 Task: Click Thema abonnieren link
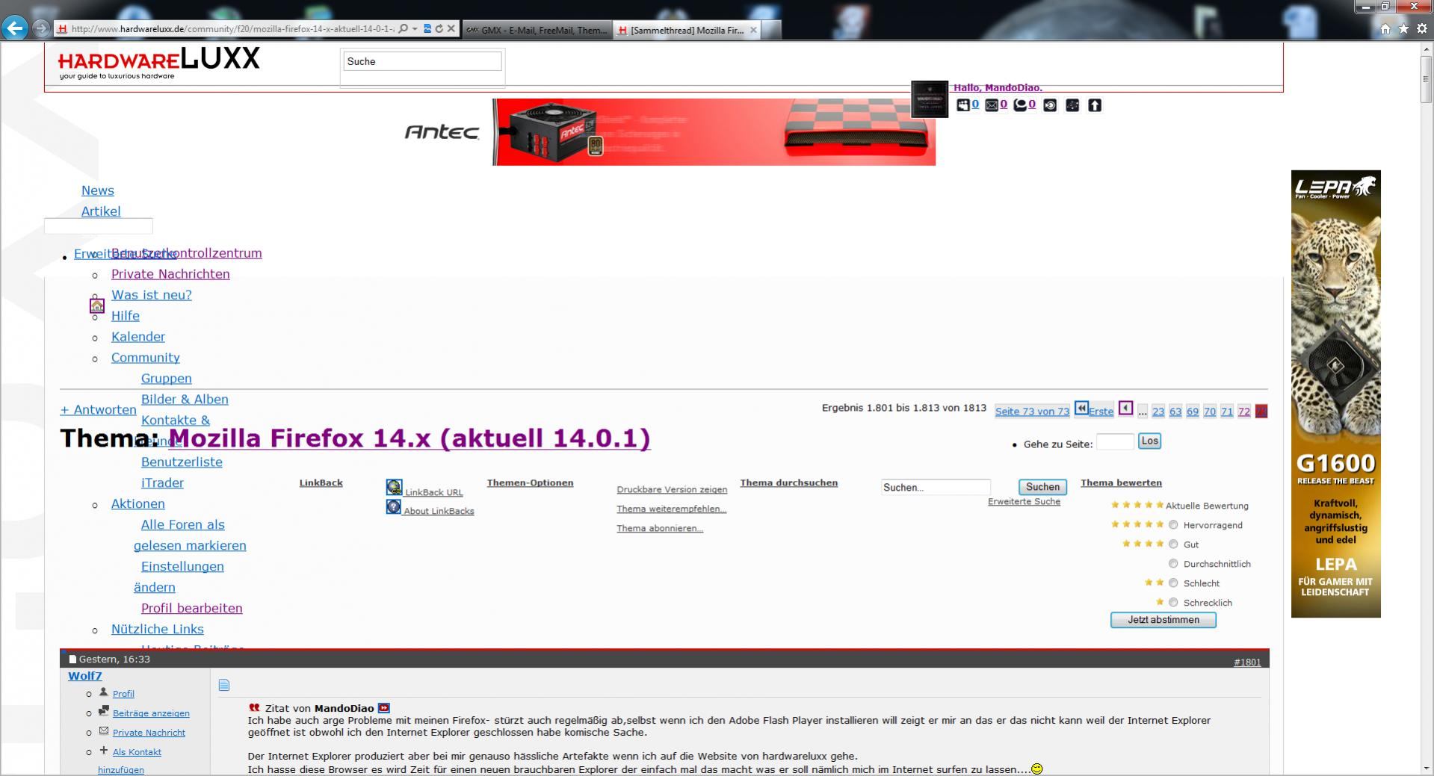point(660,529)
